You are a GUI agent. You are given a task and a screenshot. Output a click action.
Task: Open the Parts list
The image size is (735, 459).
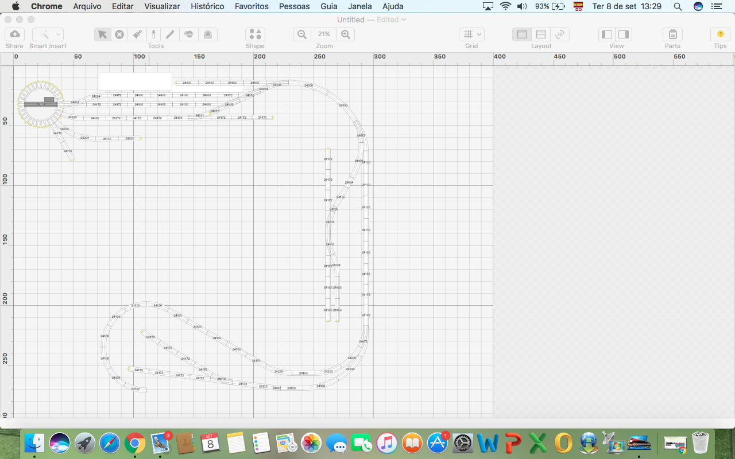click(672, 34)
